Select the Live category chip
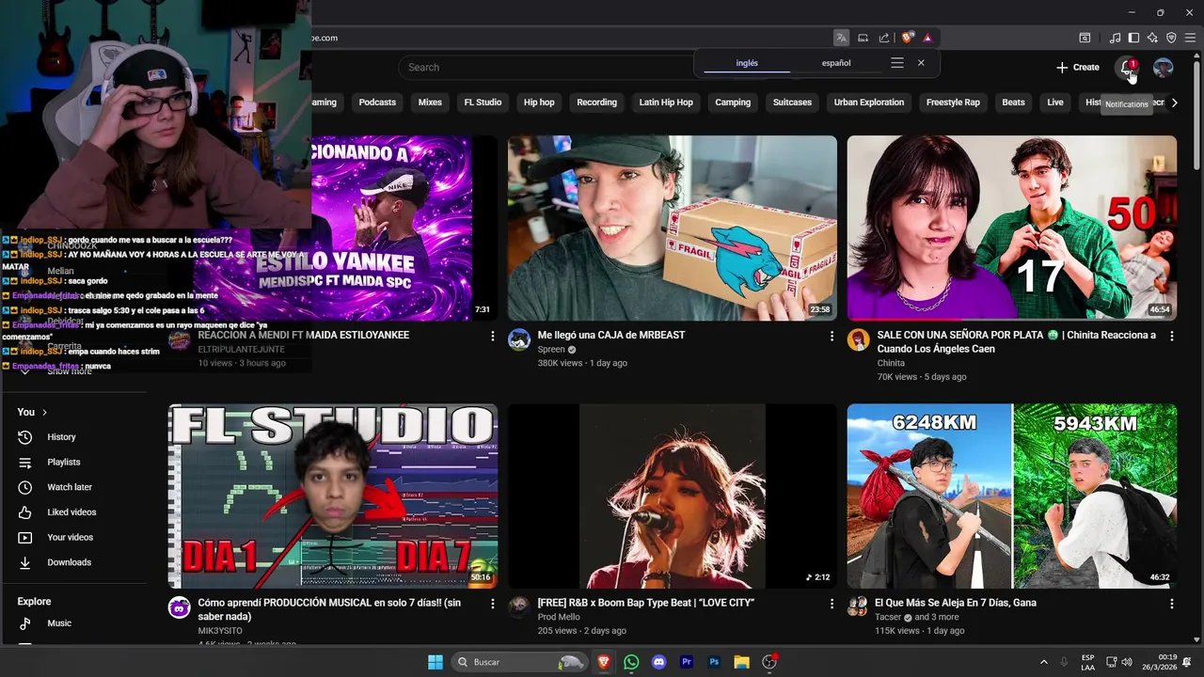The image size is (1204, 677). (1055, 102)
